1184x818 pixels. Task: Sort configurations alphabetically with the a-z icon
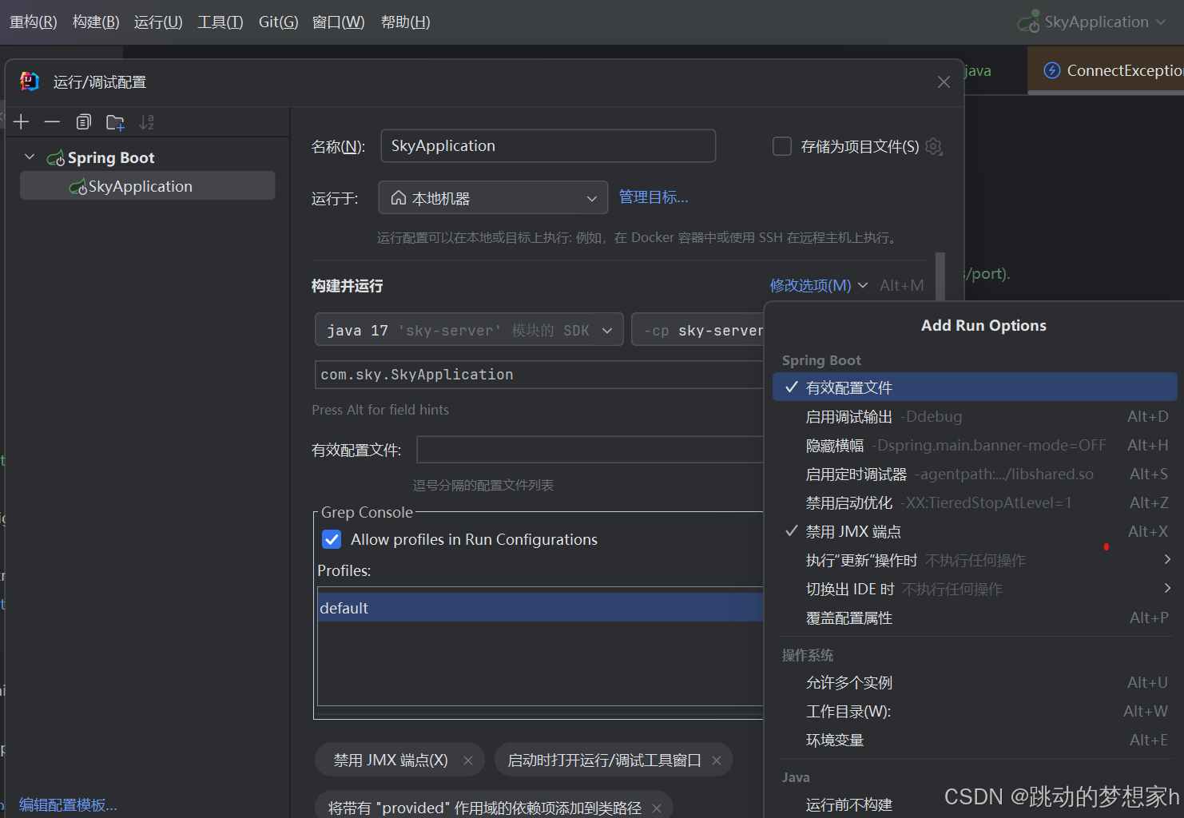[x=146, y=121]
